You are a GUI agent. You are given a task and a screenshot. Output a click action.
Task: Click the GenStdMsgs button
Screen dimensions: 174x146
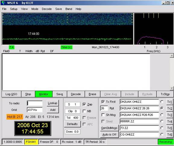(109, 128)
